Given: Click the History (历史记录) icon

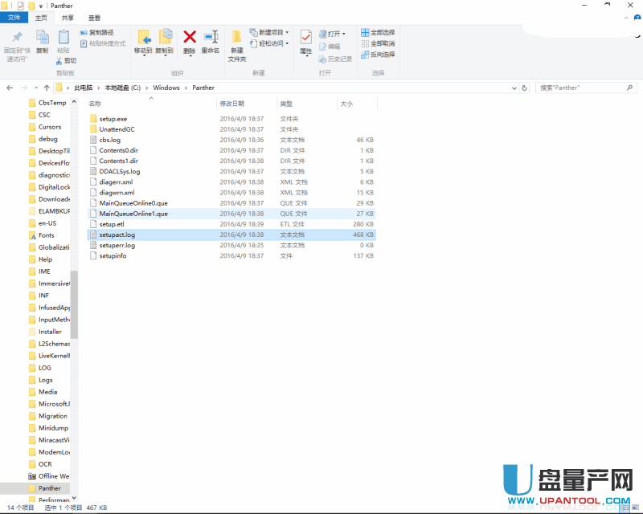Looking at the screenshot, I should click(x=338, y=59).
